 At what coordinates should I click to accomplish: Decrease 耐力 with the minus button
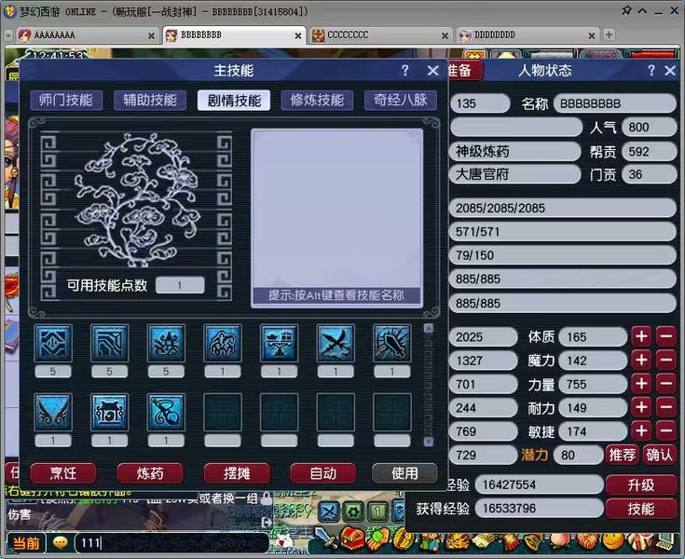coord(666,407)
